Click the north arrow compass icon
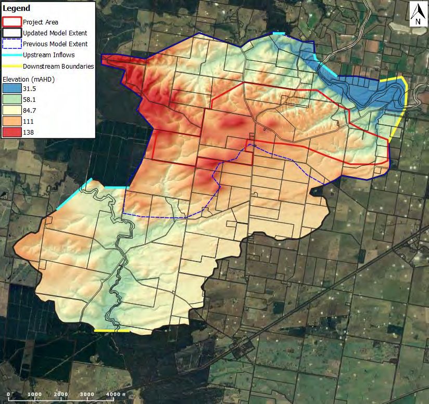 (x=418, y=15)
